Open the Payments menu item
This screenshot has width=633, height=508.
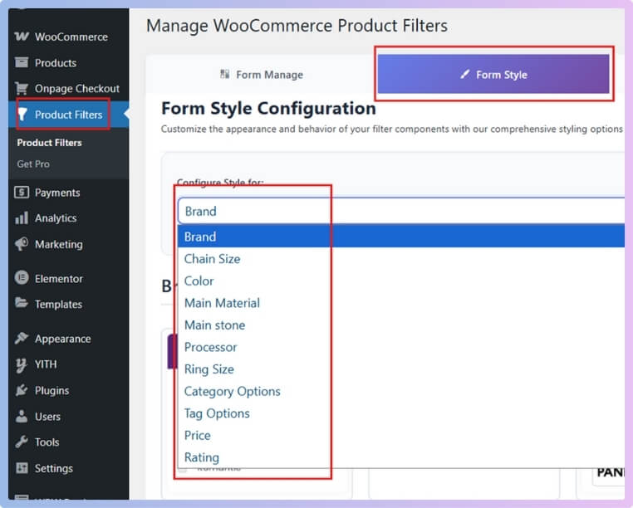[69, 193]
